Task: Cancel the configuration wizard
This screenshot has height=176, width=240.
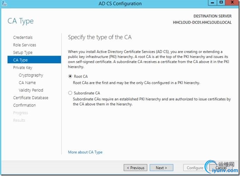Action: (221, 168)
